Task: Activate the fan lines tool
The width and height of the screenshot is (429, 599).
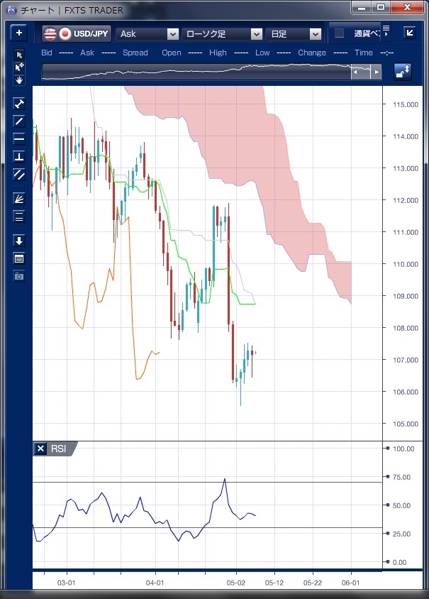Action: pyautogui.click(x=19, y=199)
